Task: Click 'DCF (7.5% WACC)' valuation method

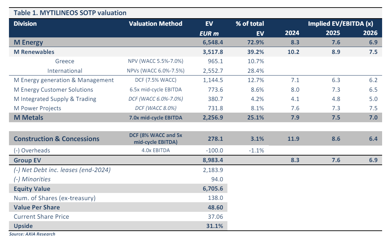Action: [155, 80]
